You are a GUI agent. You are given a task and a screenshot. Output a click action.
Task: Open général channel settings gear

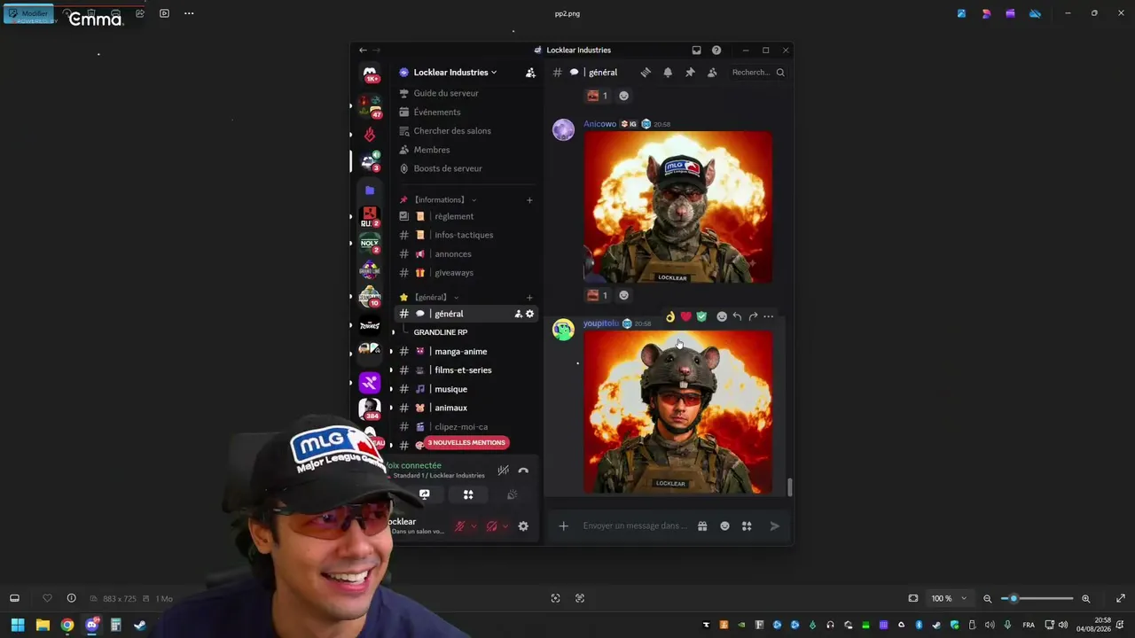(530, 314)
